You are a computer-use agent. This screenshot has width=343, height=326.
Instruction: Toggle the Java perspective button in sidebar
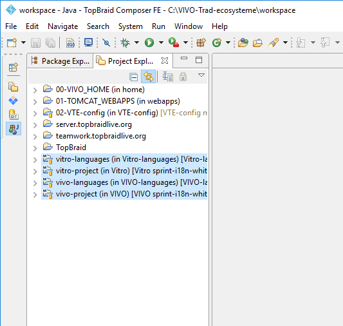click(x=14, y=129)
